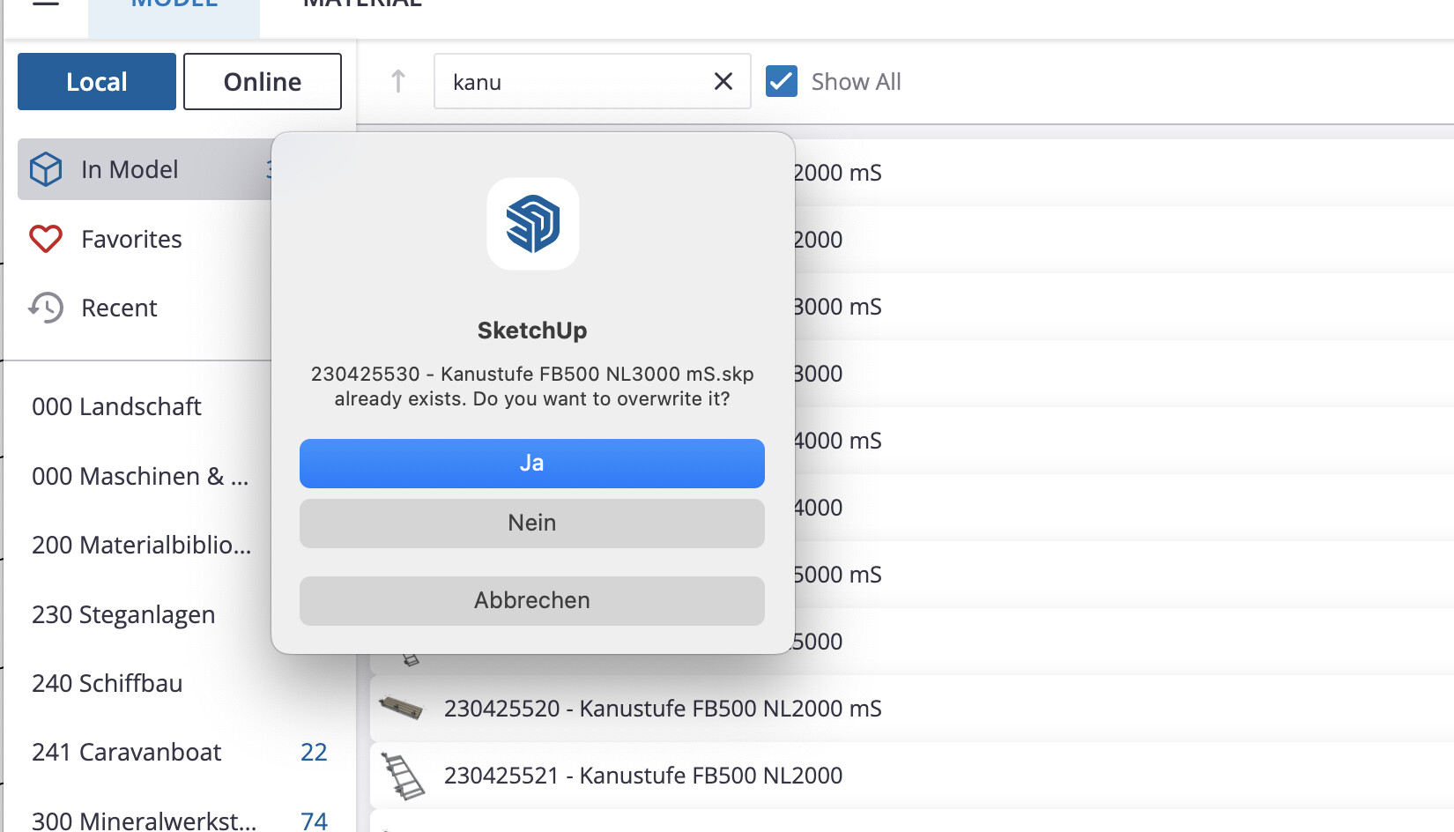The image size is (1454, 832).
Task: Open hamburger menu icon
Action: coord(46,4)
